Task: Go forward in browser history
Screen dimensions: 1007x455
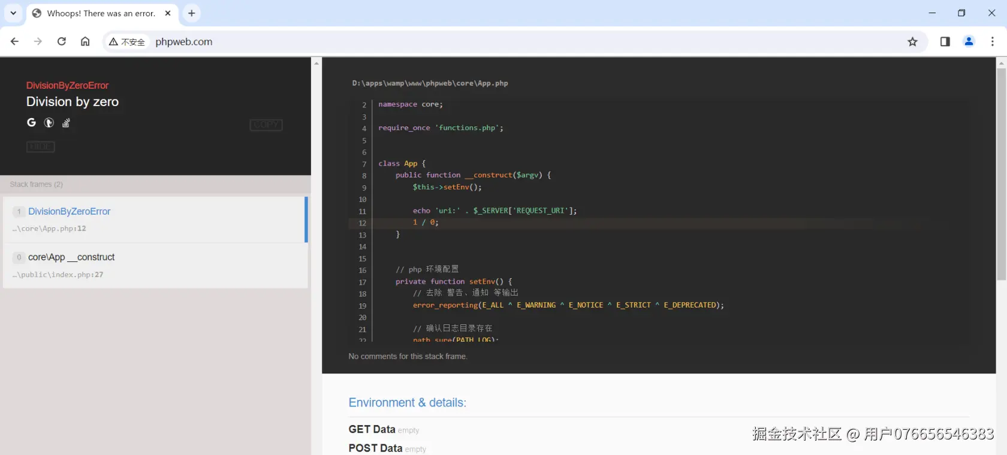Action: click(38, 41)
